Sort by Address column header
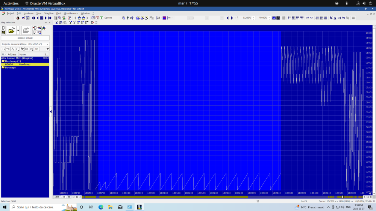 coord(12,54)
